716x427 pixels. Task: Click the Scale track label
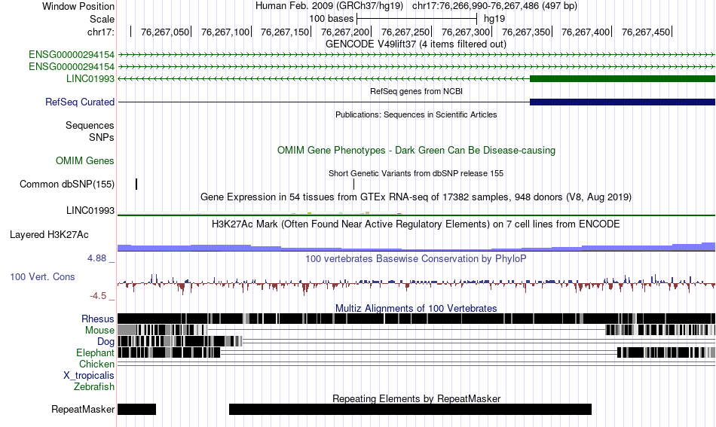click(102, 19)
